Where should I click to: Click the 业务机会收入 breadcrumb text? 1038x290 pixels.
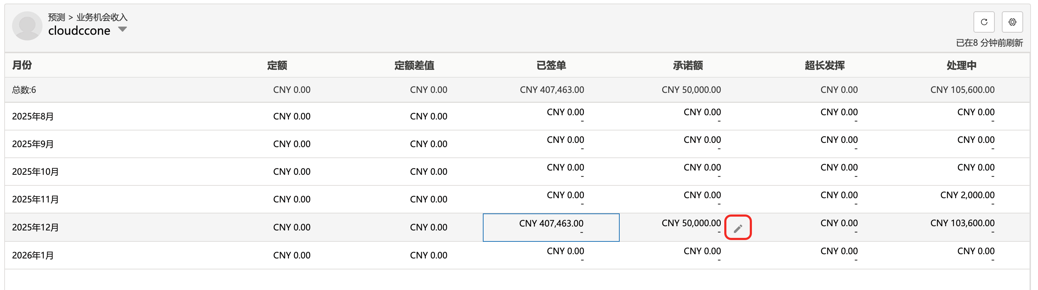point(102,17)
